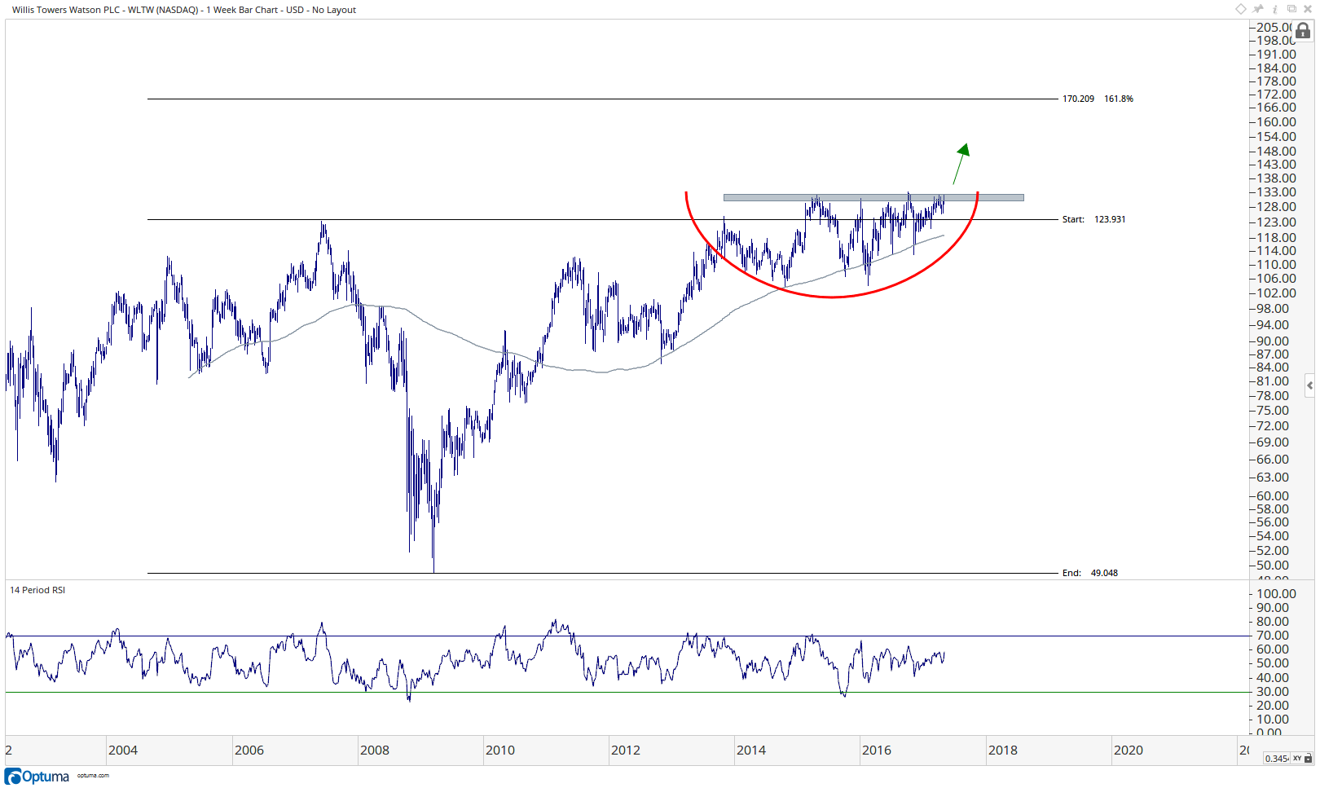
Task: Click the 2016 date axis label
Action: coord(877,751)
